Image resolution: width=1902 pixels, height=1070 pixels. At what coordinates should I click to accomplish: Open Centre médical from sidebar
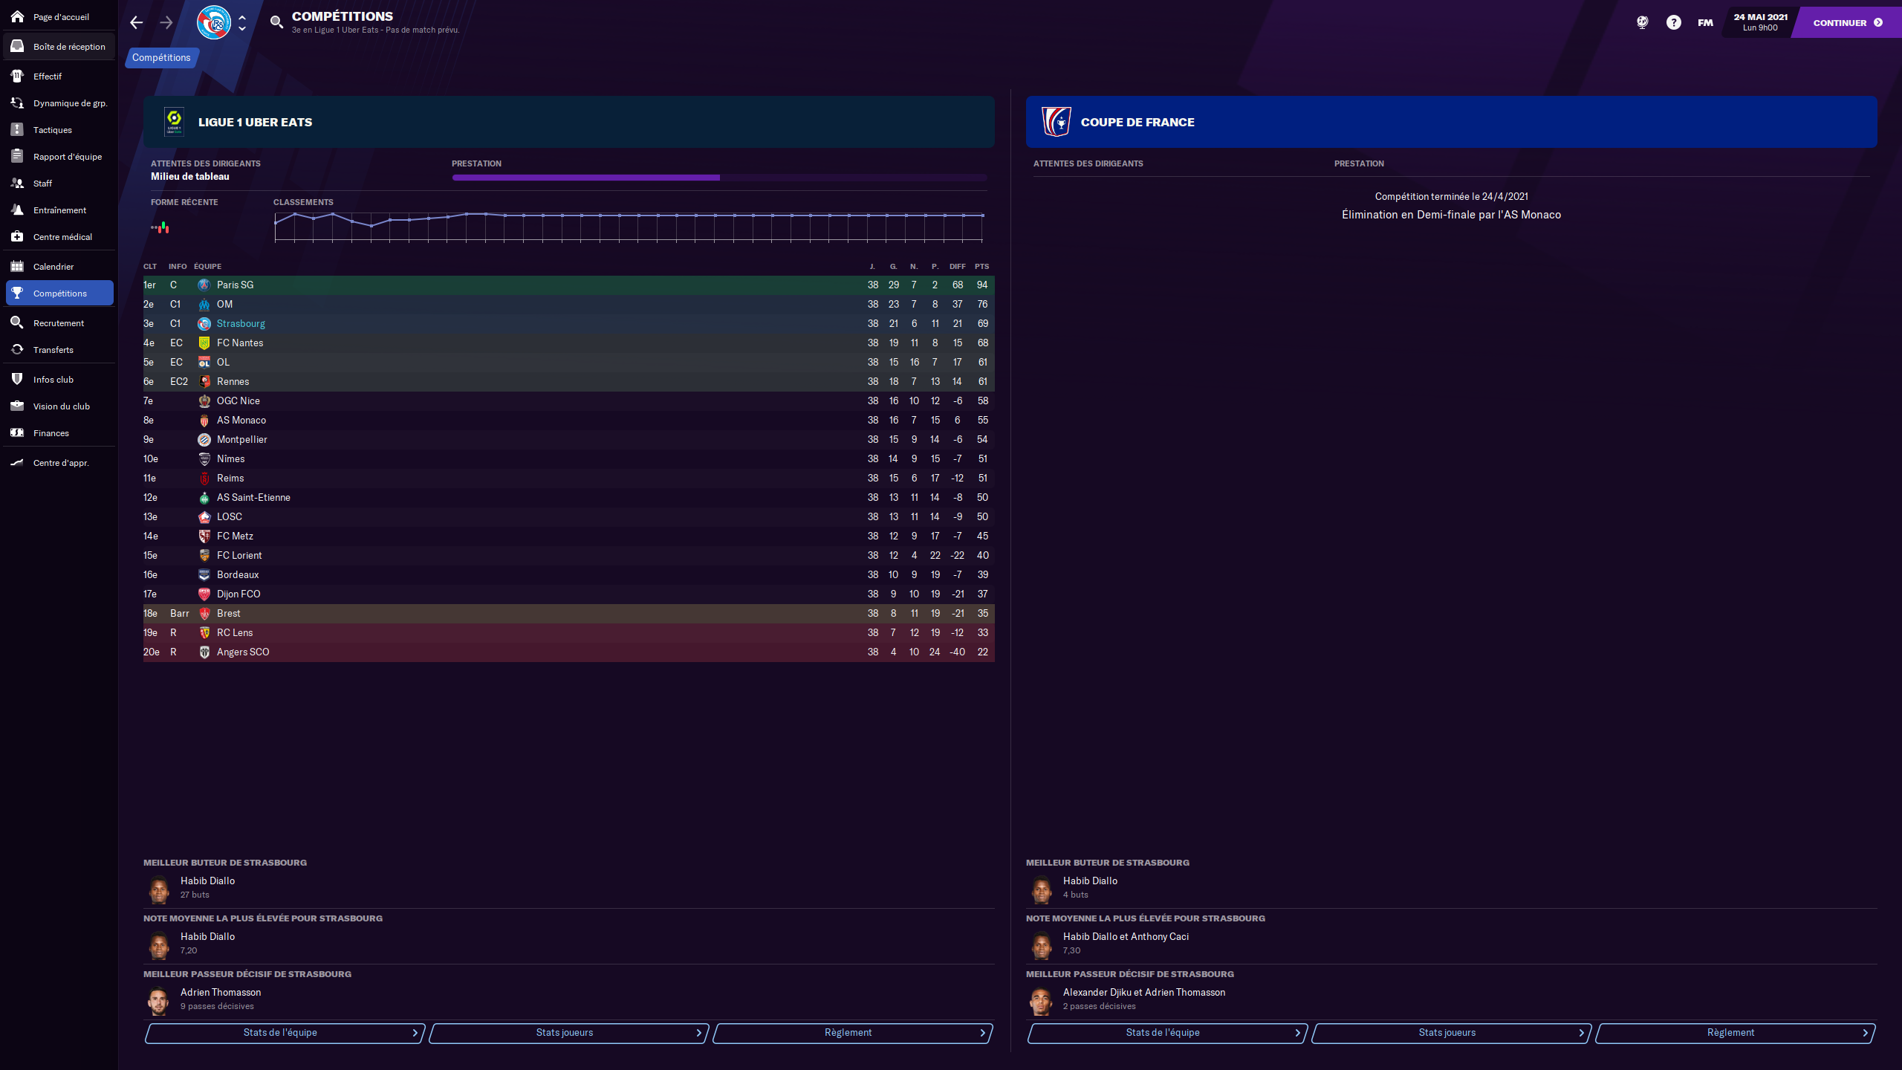pyautogui.click(x=62, y=237)
